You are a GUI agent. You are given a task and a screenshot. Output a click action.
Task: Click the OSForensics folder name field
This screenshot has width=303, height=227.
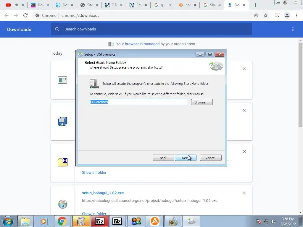tap(138, 102)
